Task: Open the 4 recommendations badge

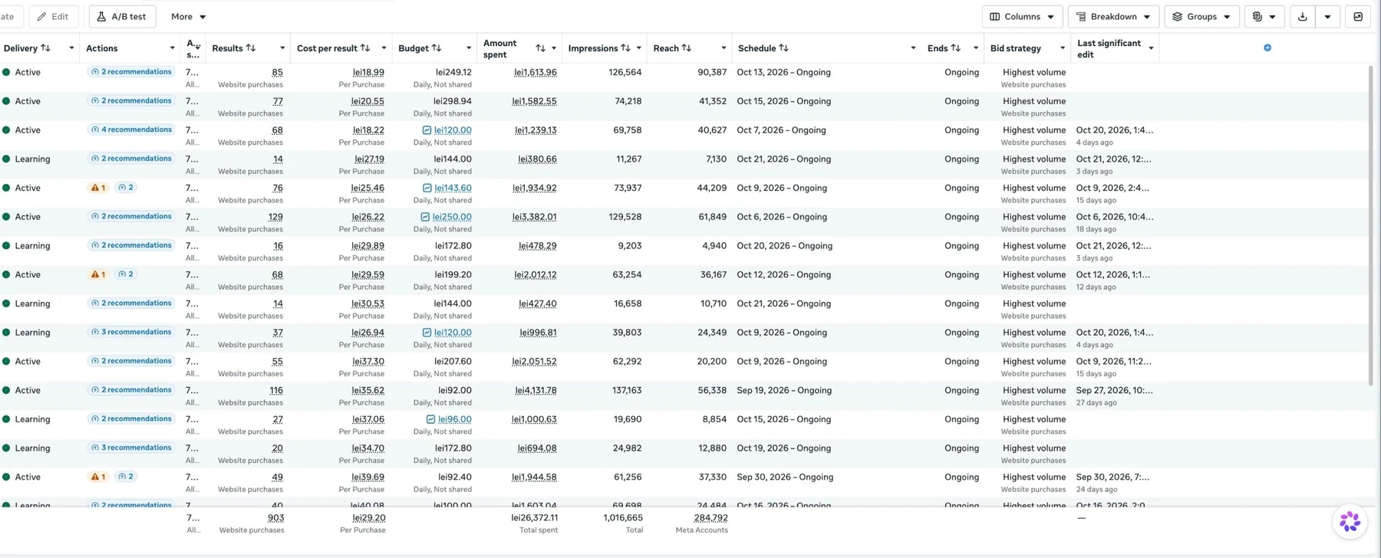Action: [x=131, y=130]
